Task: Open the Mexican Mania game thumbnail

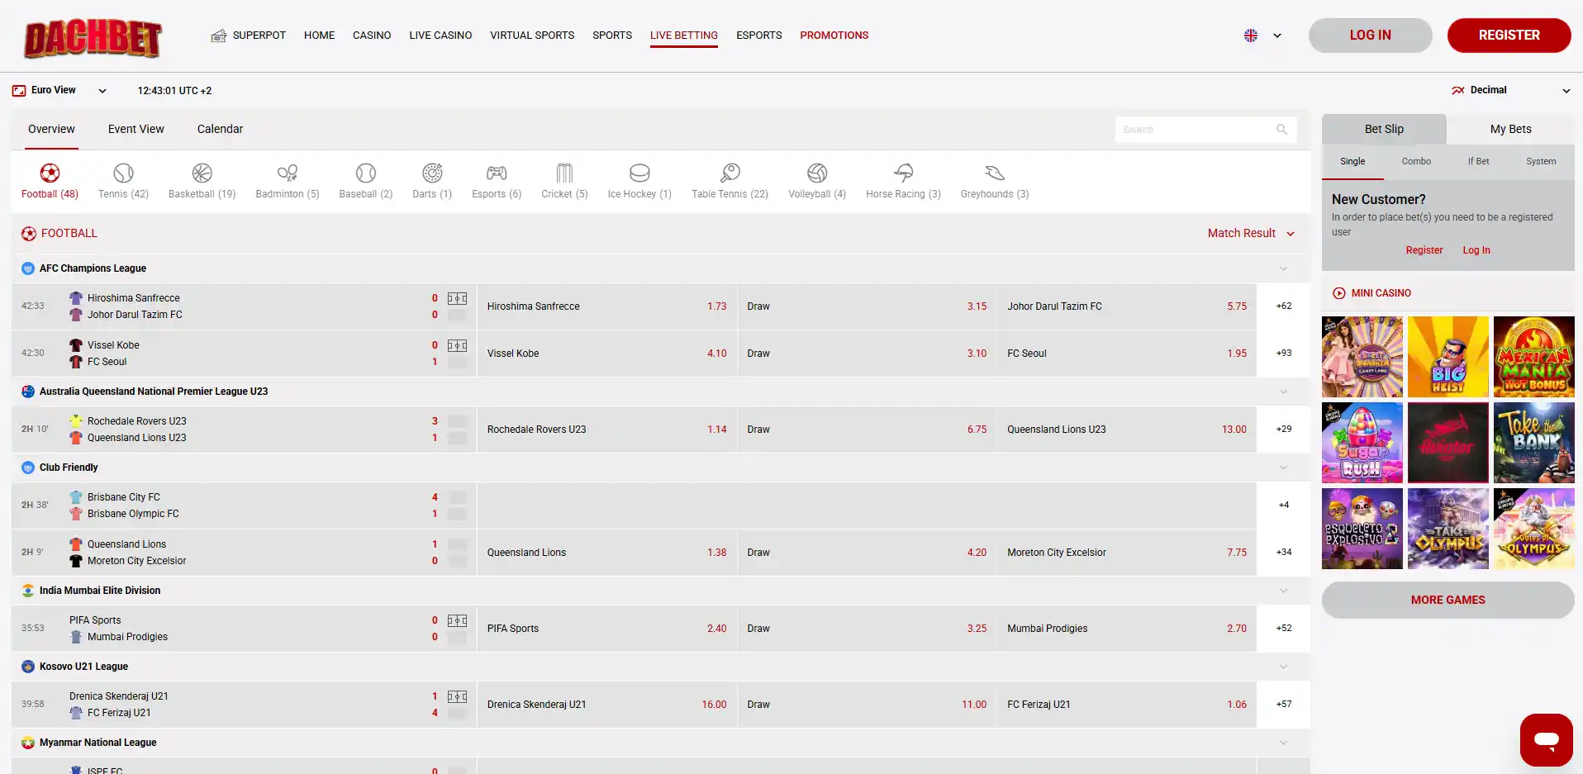Action: pos(1533,357)
